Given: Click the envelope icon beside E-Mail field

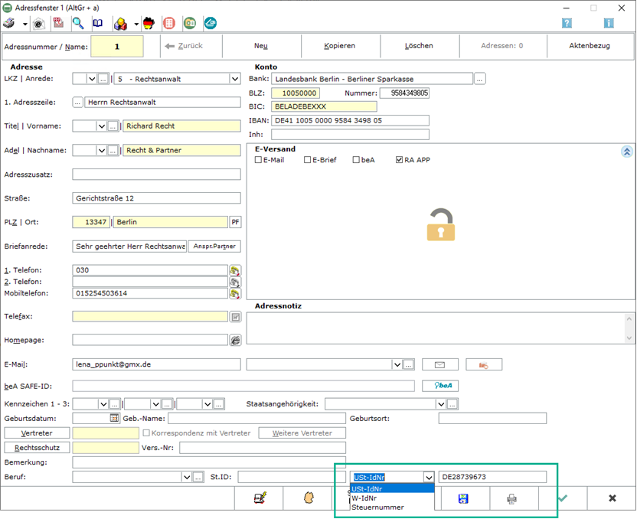Looking at the screenshot, I should click(439, 364).
